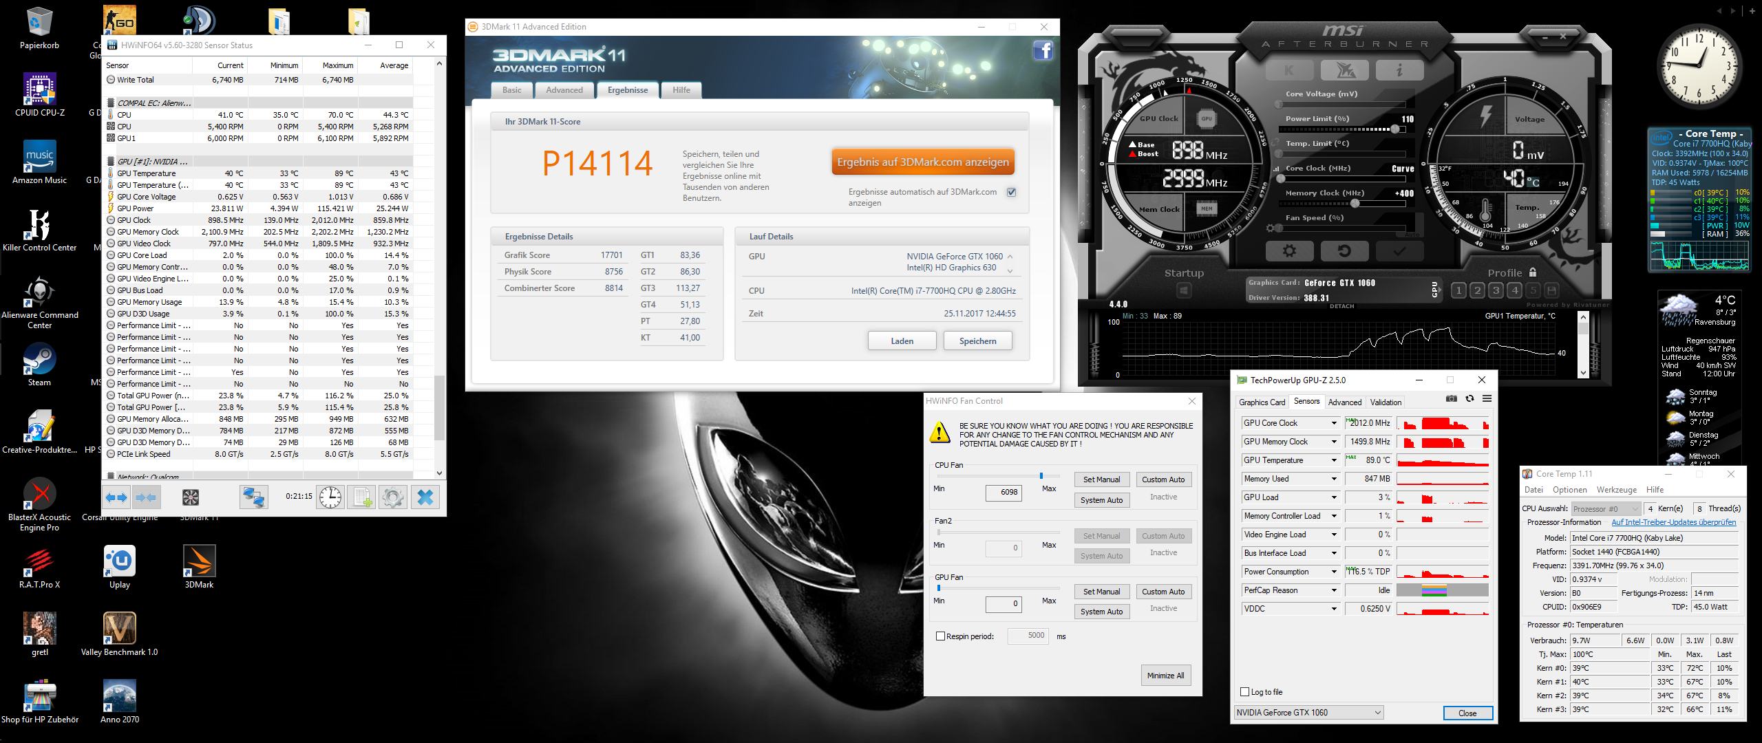Image resolution: width=1762 pixels, height=743 pixels.
Task: Click HWiNFO expand columns blue arrows
Action: tap(116, 497)
